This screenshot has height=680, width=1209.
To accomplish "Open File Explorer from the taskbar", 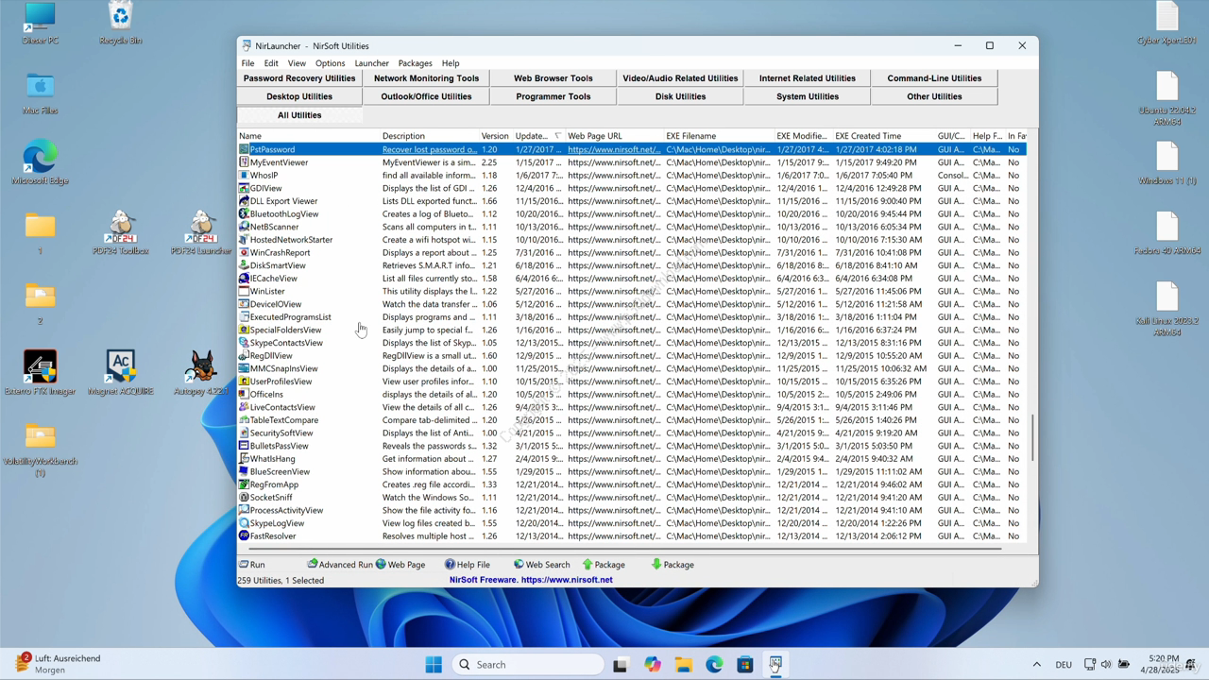I will [683, 664].
